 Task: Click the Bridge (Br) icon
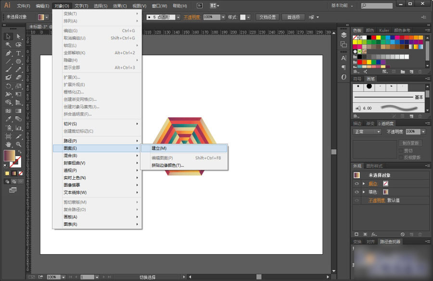coord(200,5)
